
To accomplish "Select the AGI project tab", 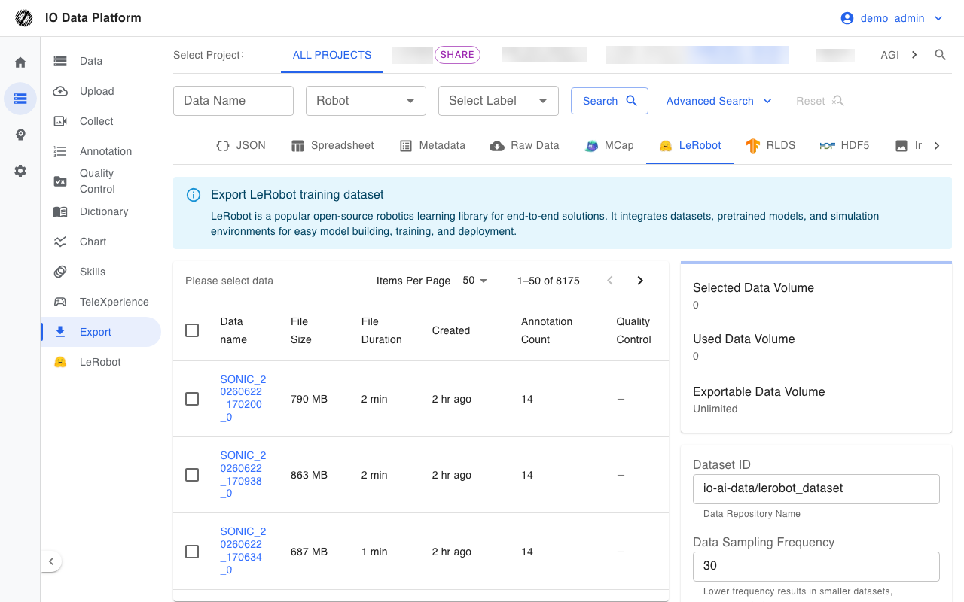I will [889, 55].
